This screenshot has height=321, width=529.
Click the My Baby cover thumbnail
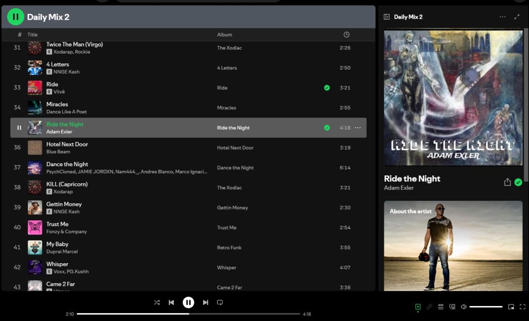[x=35, y=248]
